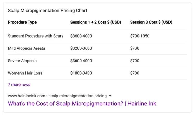This screenshot has width=195, height=115.
Task: Click the 'Procedure Type' column header
Action: (22, 22)
